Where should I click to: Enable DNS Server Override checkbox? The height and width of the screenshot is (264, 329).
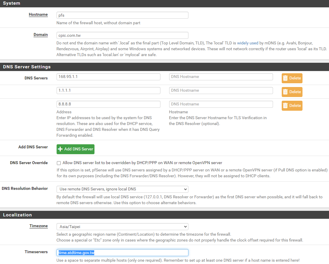tap(59, 163)
